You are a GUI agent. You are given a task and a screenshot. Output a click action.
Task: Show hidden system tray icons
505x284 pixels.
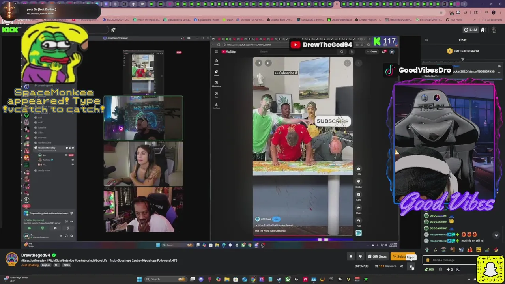469,279
